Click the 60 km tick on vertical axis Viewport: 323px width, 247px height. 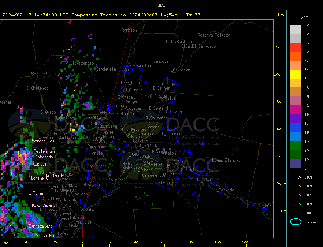tap(279, 129)
